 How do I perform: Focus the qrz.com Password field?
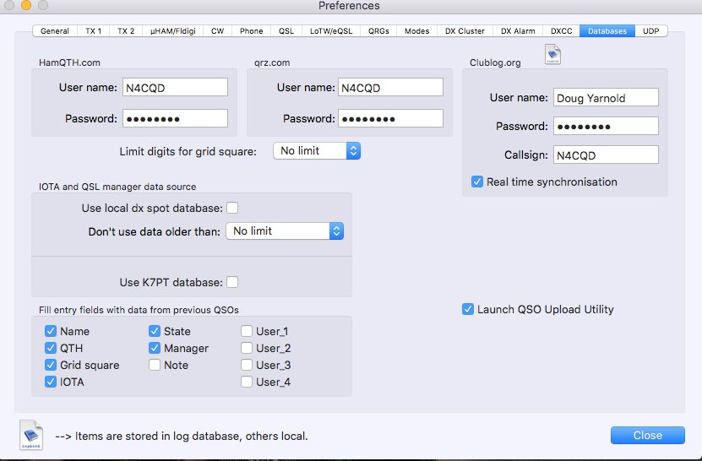click(x=390, y=118)
